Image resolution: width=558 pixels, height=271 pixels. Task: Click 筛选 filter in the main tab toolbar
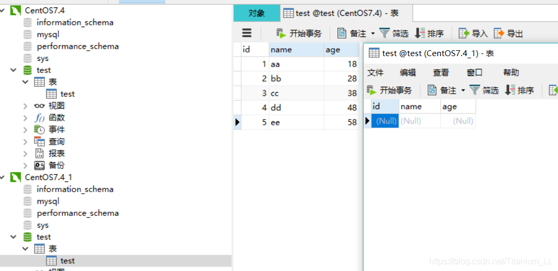coord(394,33)
